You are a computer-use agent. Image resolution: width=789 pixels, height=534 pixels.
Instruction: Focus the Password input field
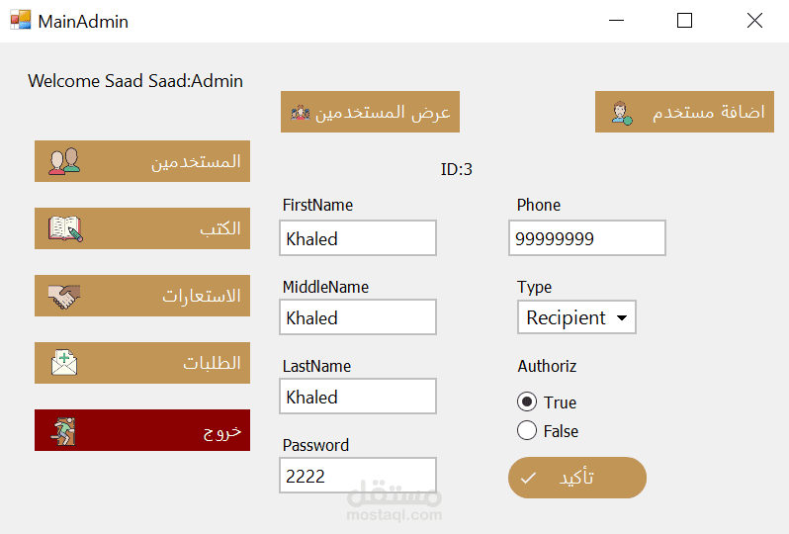(x=358, y=476)
